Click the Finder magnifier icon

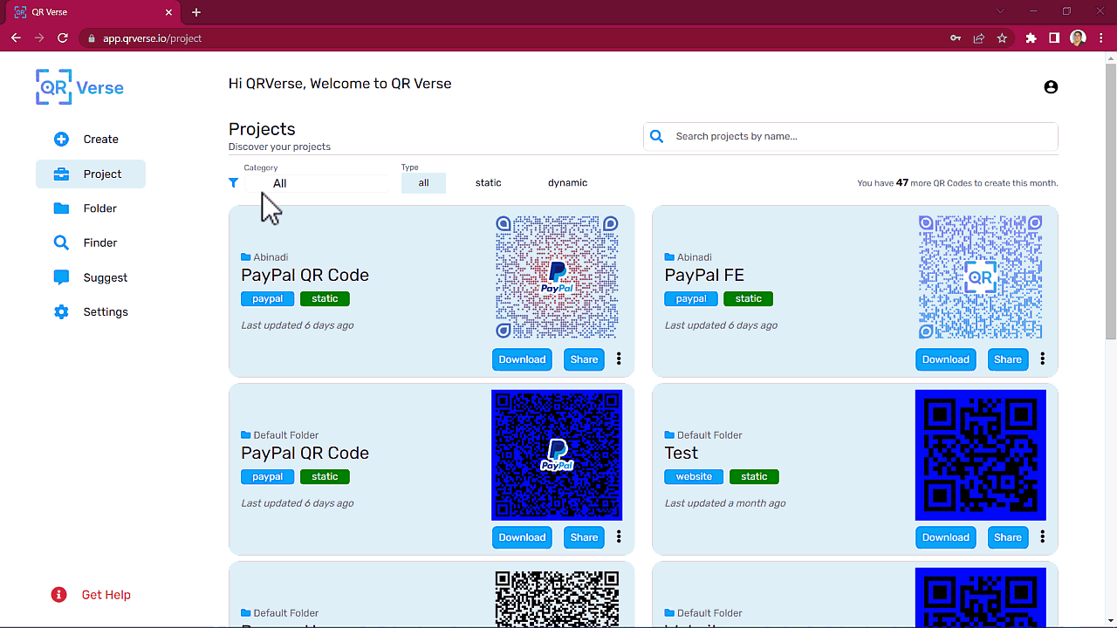pyautogui.click(x=61, y=243)
